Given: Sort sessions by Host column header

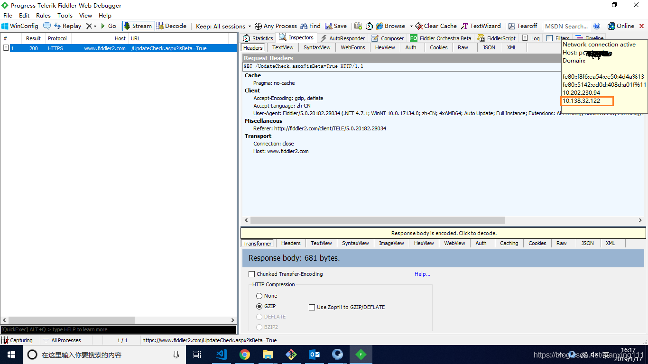Looking at the screenshot, I should coord(100,38).
